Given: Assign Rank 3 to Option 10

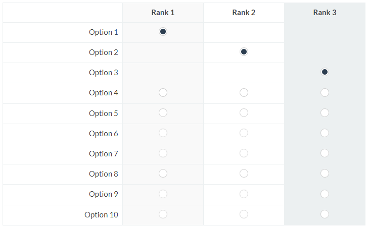Looking at the screenshot, I should point(325,214).
